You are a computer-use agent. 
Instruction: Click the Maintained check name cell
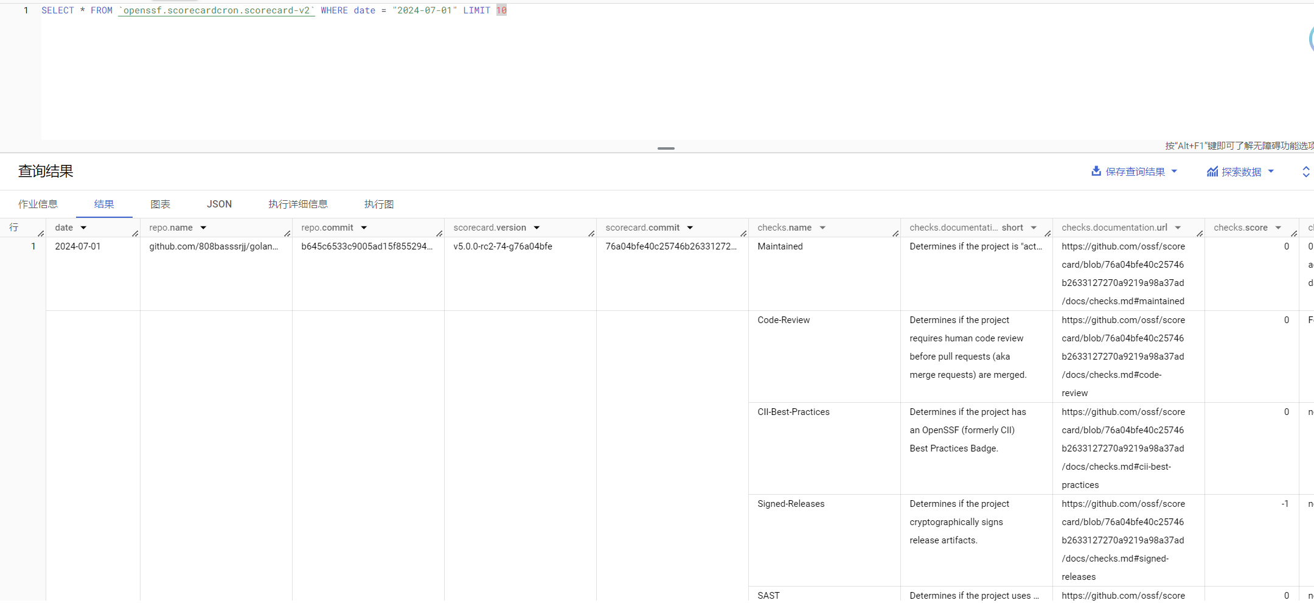[x=780, y=246]
